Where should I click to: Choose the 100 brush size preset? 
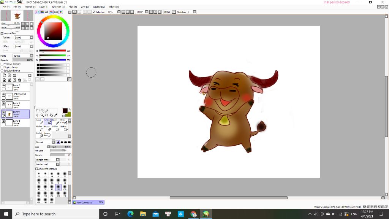(x=58, y=187)
